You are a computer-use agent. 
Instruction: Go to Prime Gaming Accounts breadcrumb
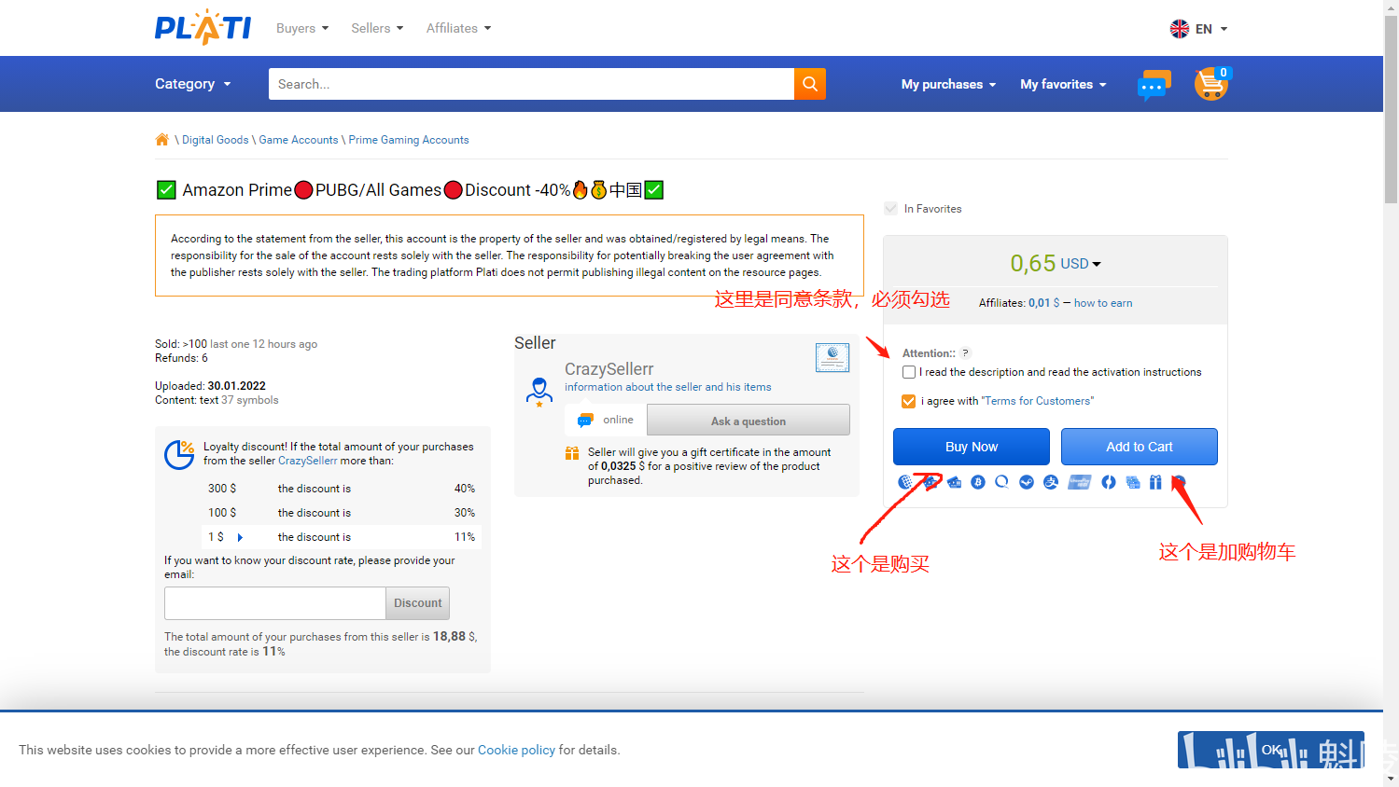coord(409,140)
